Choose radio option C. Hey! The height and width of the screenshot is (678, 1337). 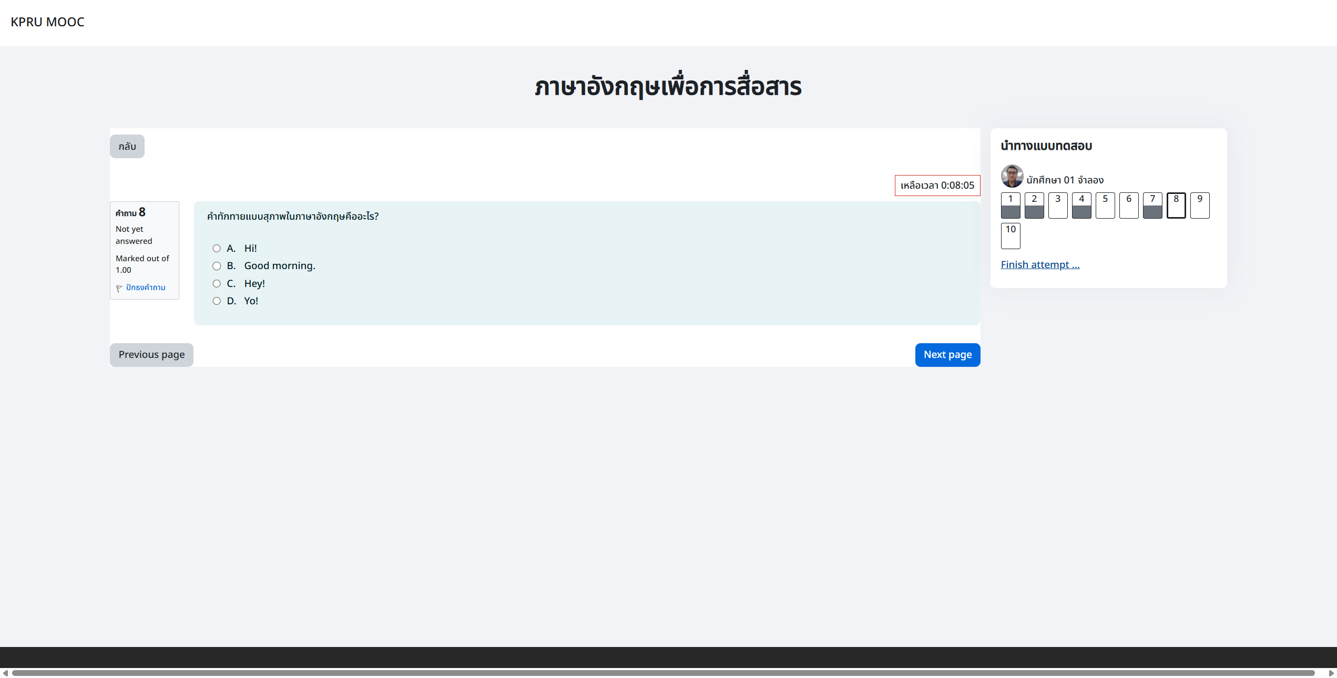(x=217, y=284)
